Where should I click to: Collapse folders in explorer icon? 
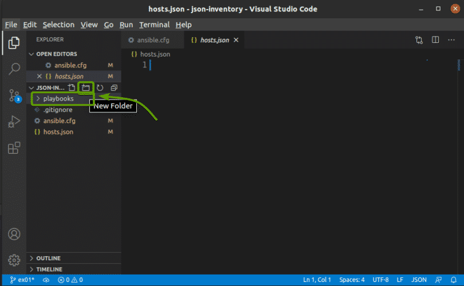pyautogui.click(x=114, y=88)
